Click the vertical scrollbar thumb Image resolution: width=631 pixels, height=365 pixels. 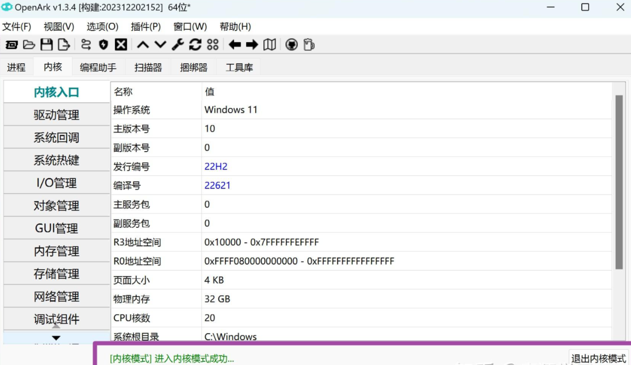pos(619,182)
